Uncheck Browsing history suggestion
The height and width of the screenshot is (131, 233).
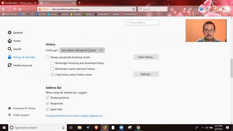pyautogui.click(x=47, y=98)
